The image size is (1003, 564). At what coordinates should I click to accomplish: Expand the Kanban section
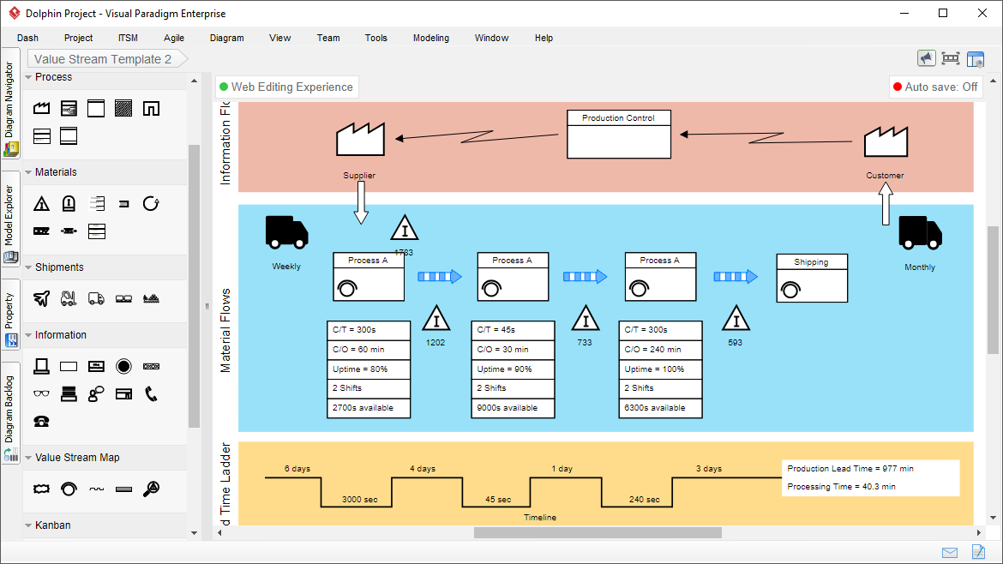(x=55, y=525)
